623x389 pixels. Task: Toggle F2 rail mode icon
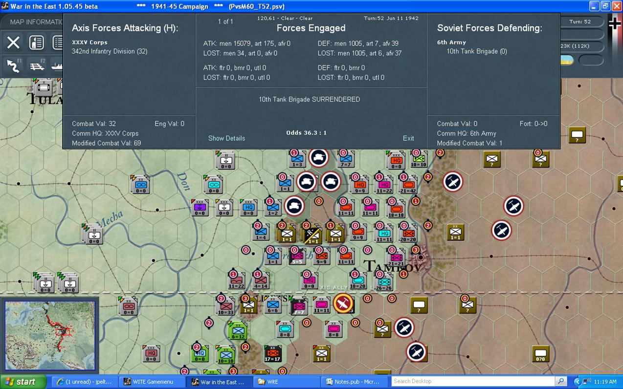[36, 66]
